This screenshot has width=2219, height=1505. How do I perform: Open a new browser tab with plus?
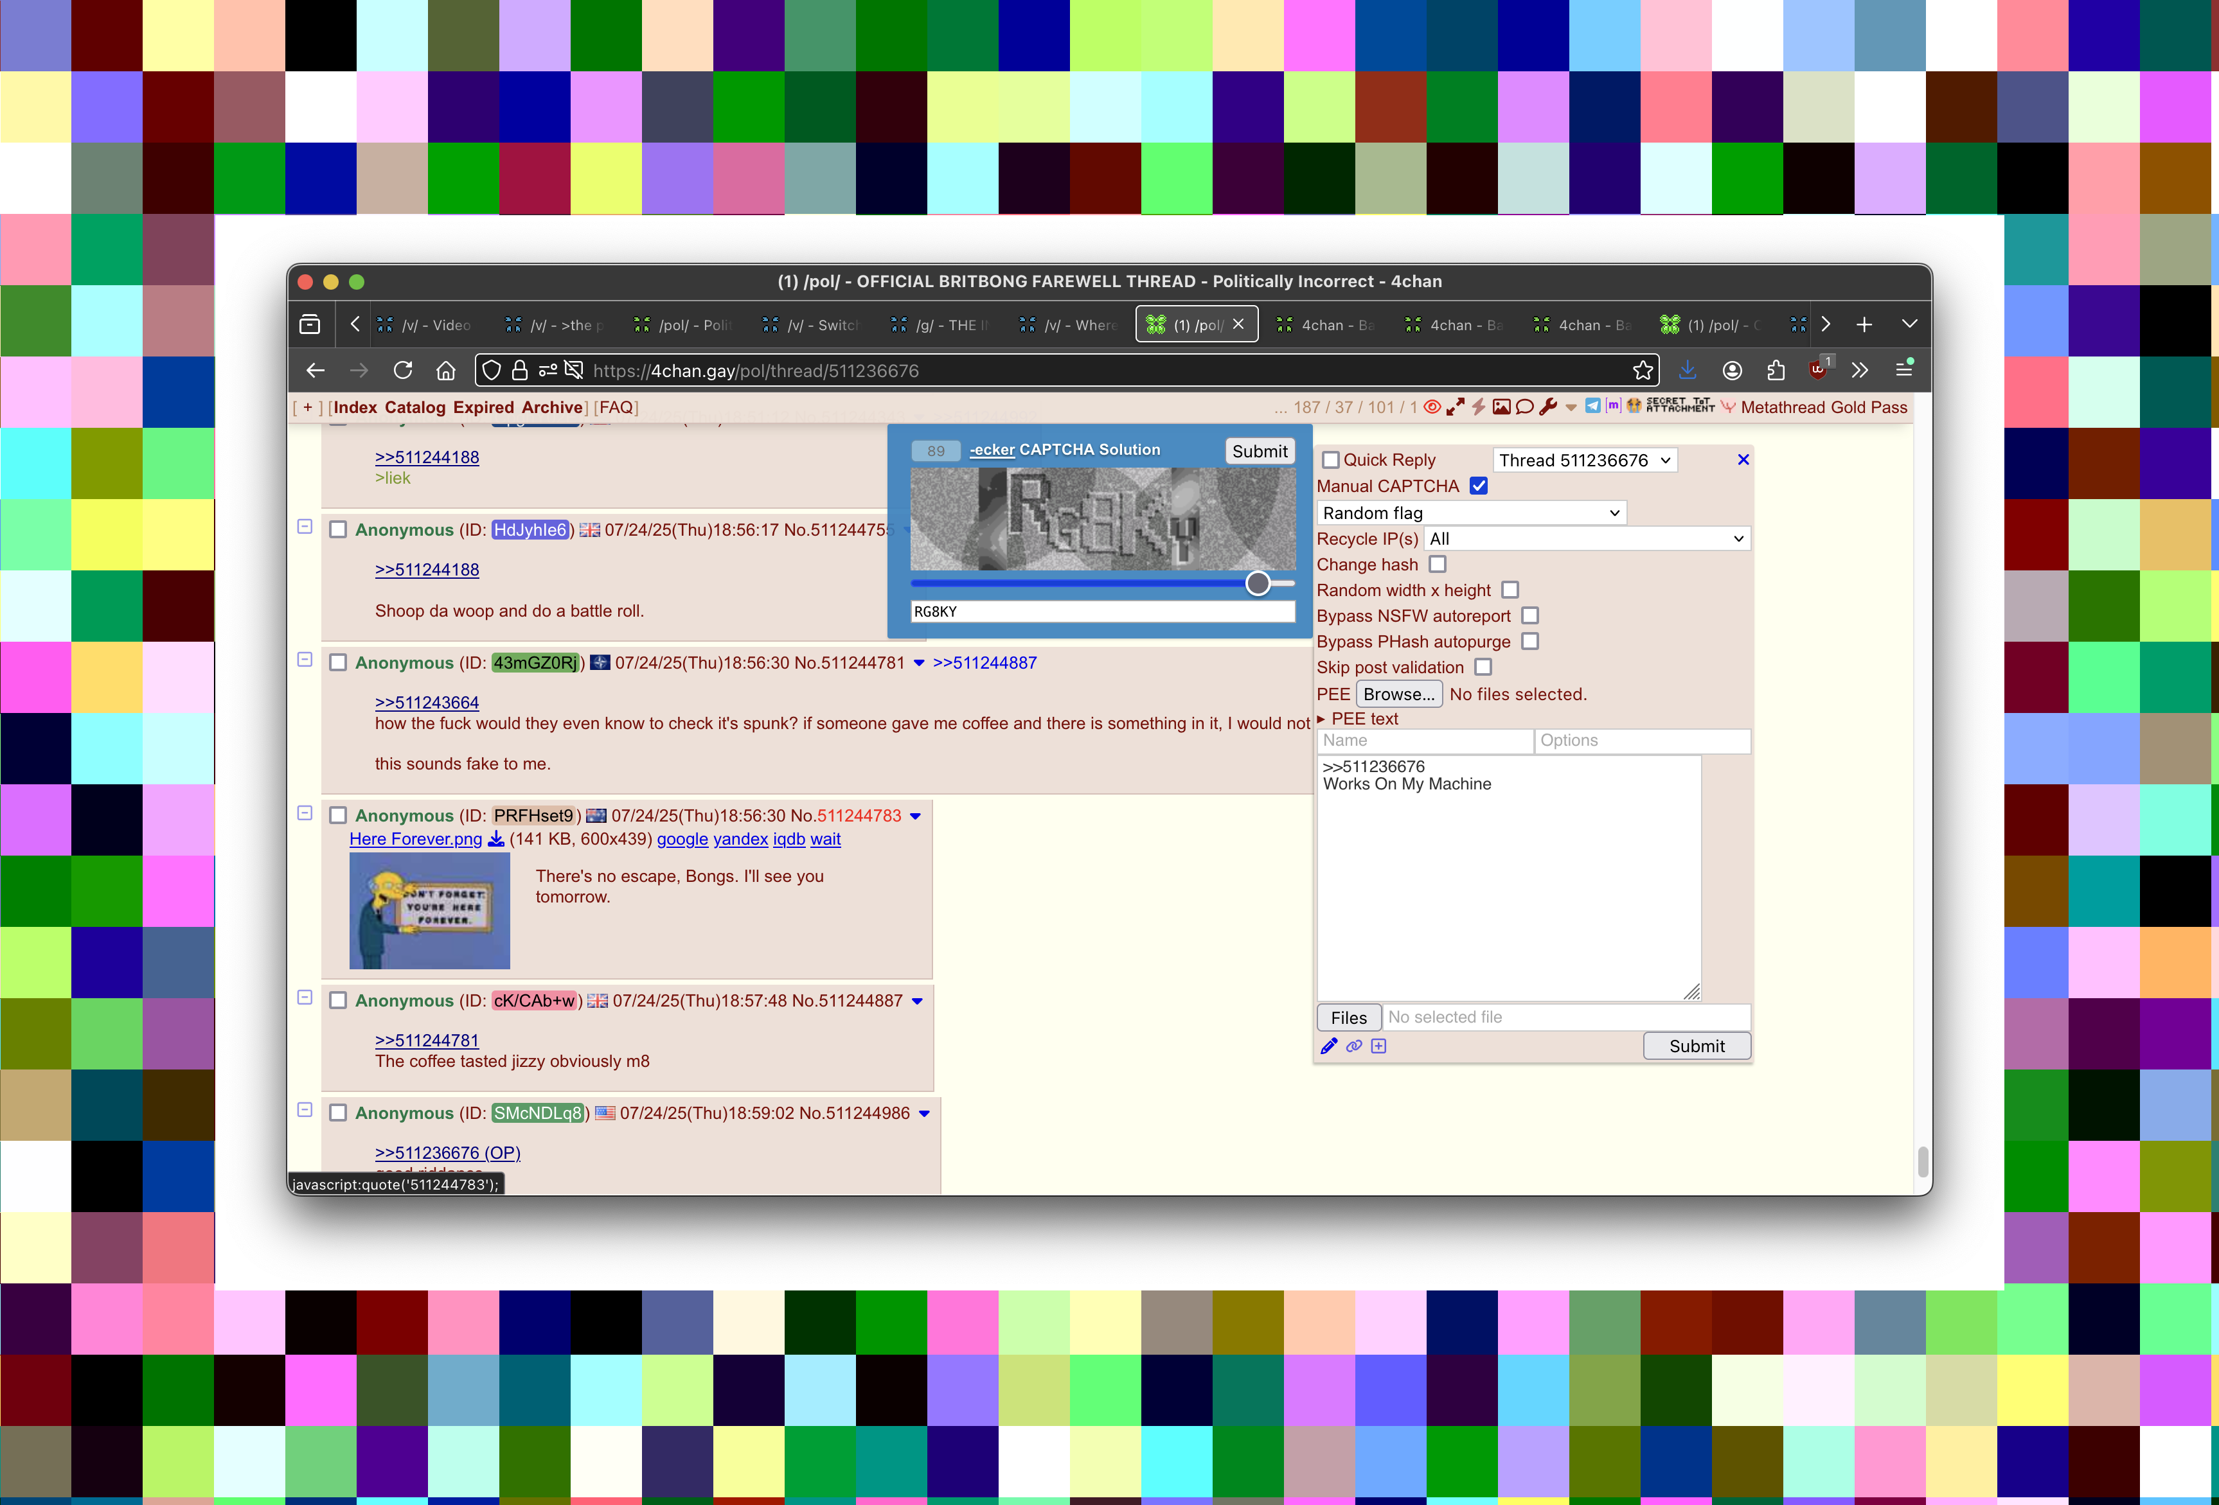point(1864,326)
